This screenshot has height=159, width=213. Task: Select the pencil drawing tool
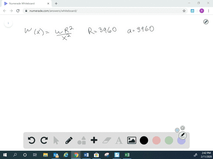click(69, 140)
